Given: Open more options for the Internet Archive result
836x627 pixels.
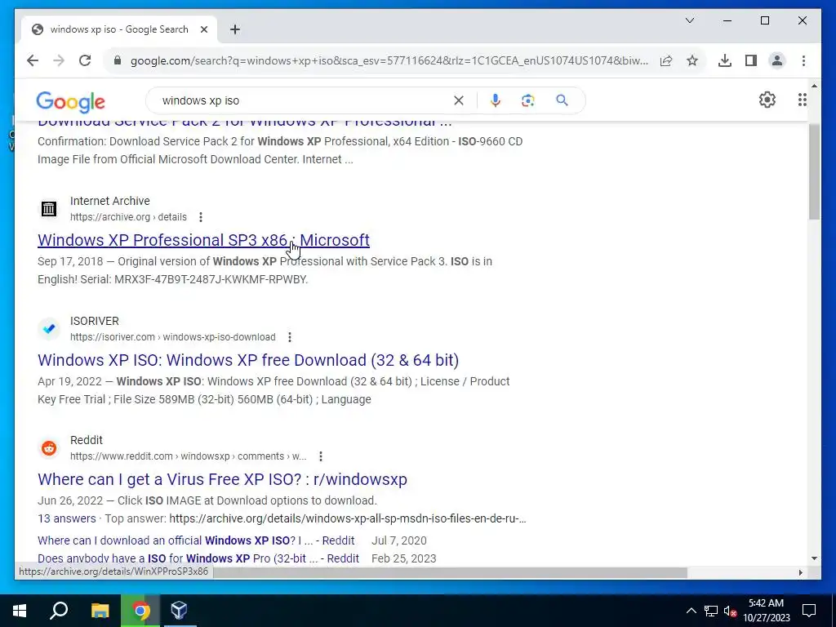Looking at the screenshot, I should [x=201, y=217].
